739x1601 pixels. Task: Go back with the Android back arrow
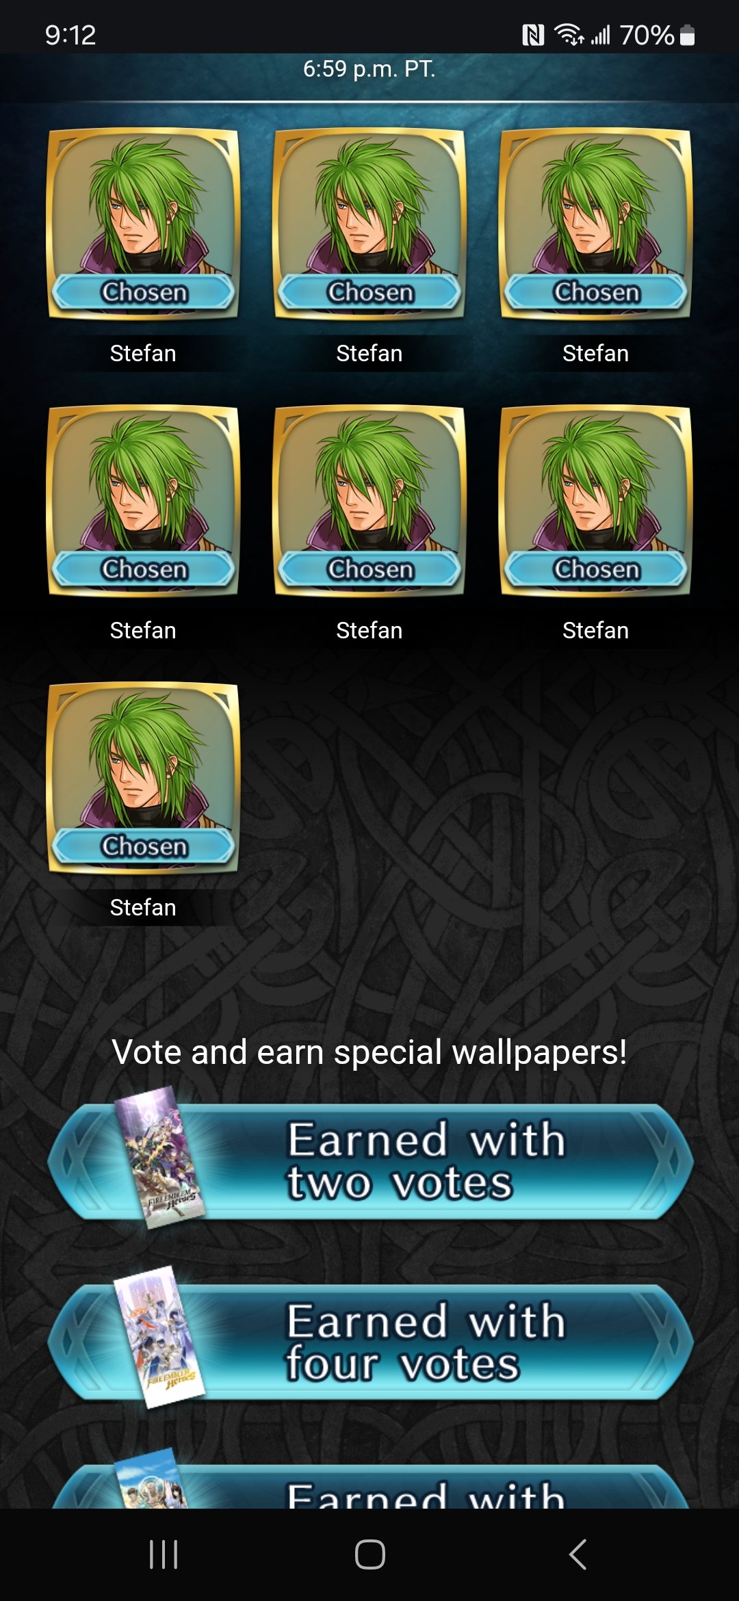coord(578,1554)
